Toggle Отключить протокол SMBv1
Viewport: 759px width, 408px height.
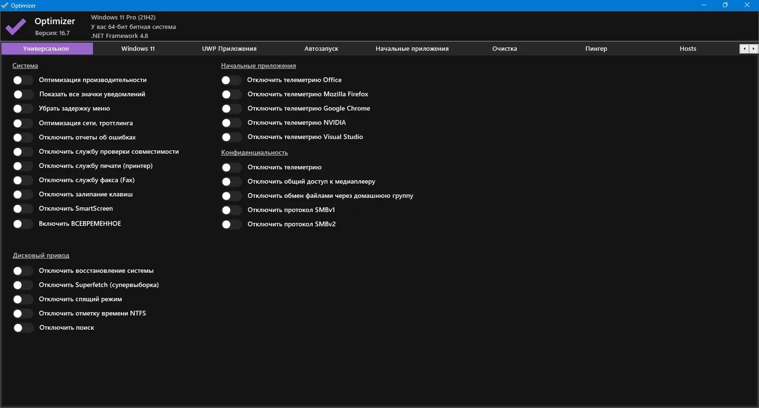coord(231,210)
